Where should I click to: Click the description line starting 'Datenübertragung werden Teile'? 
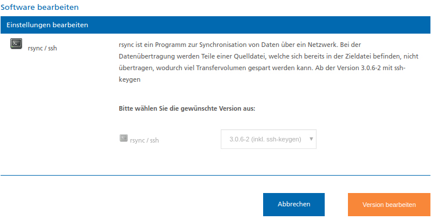point(268,57)
